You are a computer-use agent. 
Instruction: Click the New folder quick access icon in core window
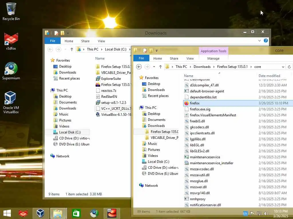pos(151,50)
